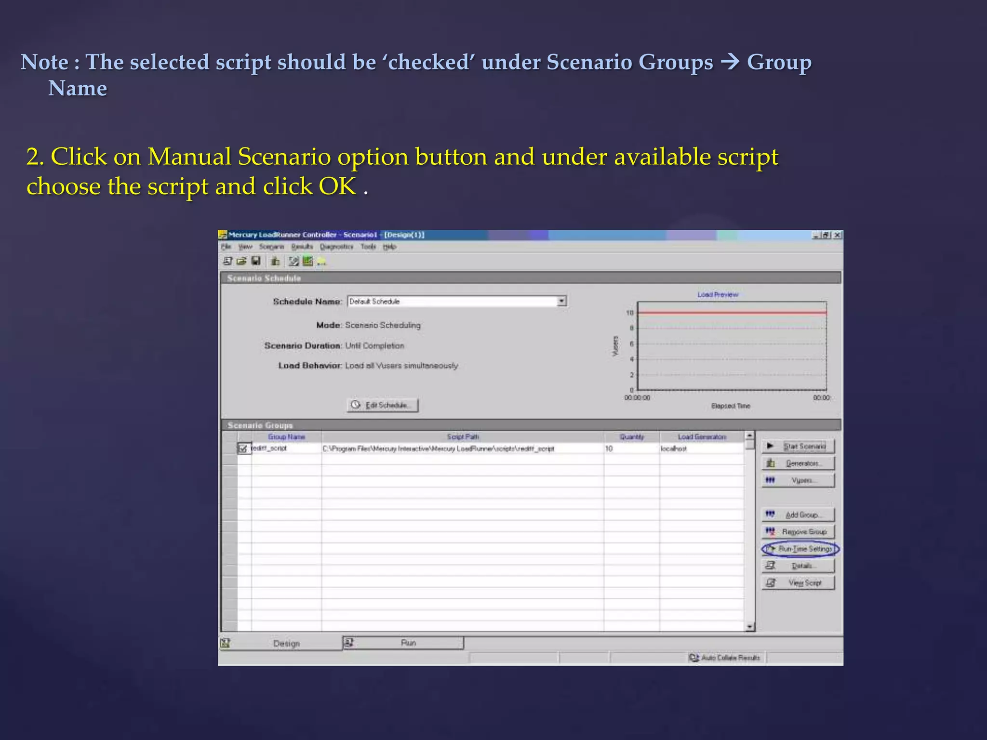Open the Generators dialog button
Screen dimensions: 987x740
[798, 463]
